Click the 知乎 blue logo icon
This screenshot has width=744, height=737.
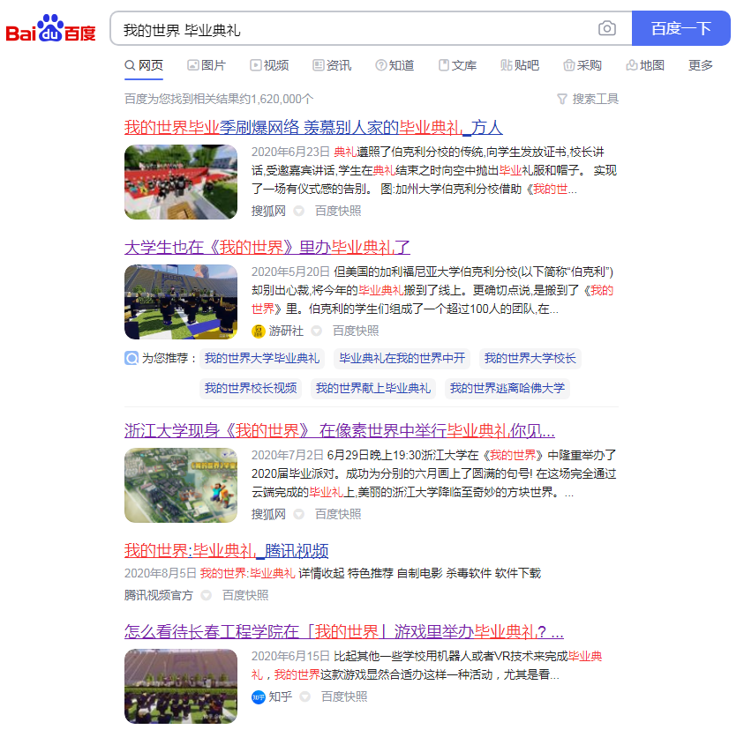[x=258, y=697]
